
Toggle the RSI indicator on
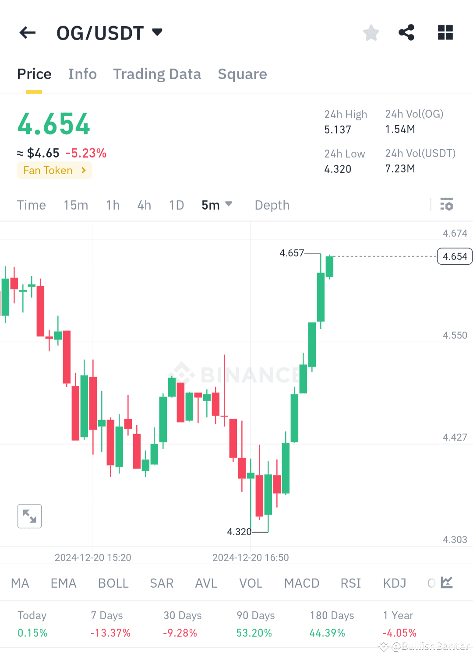(350, 582)
